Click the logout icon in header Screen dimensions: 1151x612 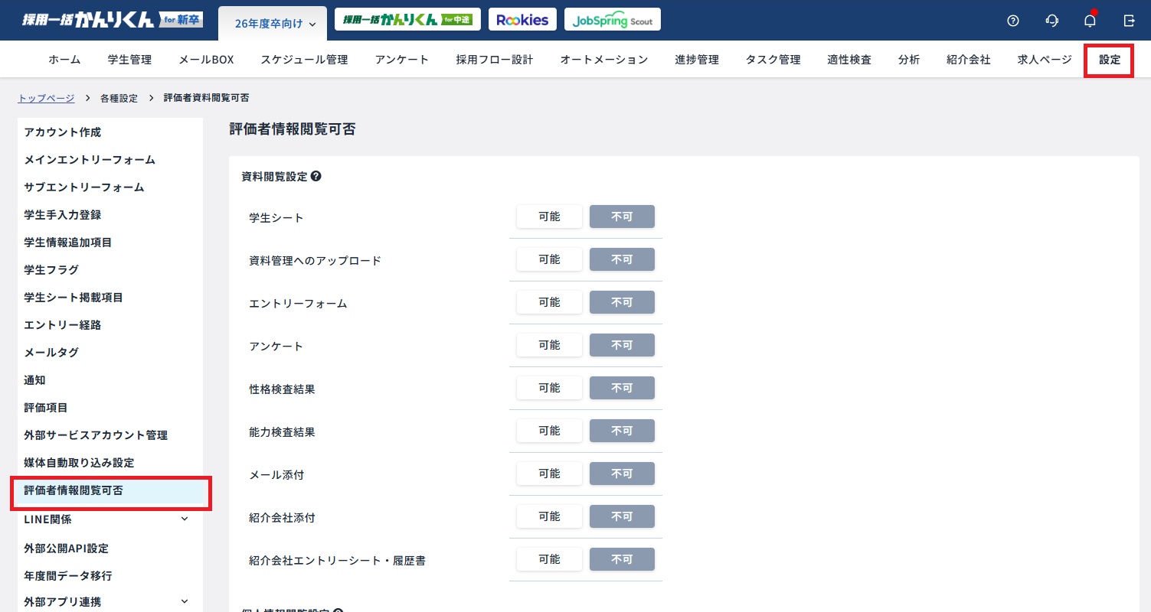pyautogui.click(x=1129, y=21)
